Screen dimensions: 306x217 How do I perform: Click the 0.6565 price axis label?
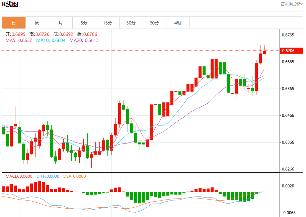coord(288,89)
